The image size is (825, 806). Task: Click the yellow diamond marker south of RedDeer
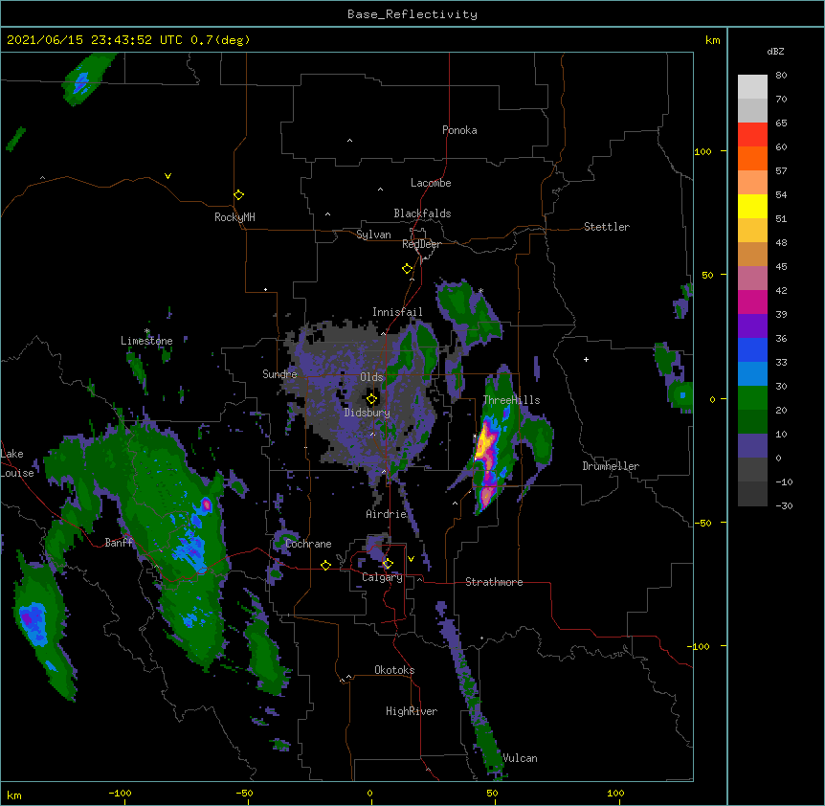pyautogui.click(x=407, y=269)
